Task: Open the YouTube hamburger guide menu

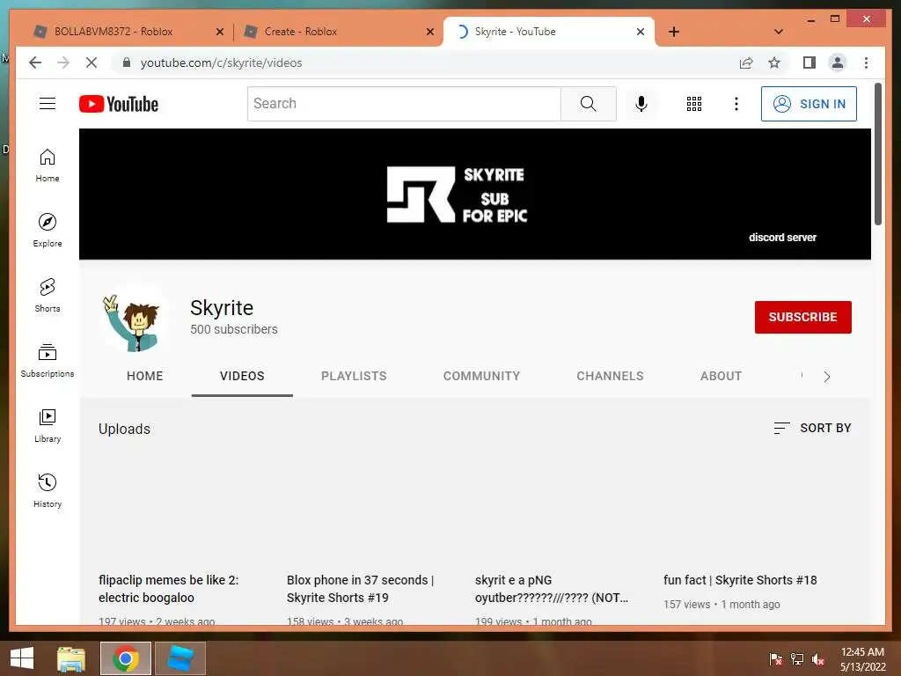Action: click(x=48, y=104)
